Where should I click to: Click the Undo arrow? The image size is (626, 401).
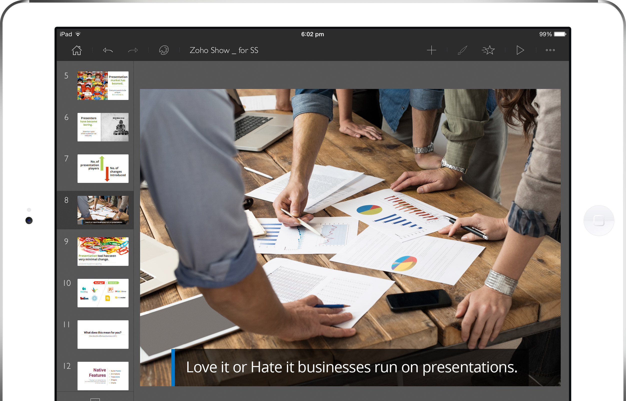pos(108,50)
